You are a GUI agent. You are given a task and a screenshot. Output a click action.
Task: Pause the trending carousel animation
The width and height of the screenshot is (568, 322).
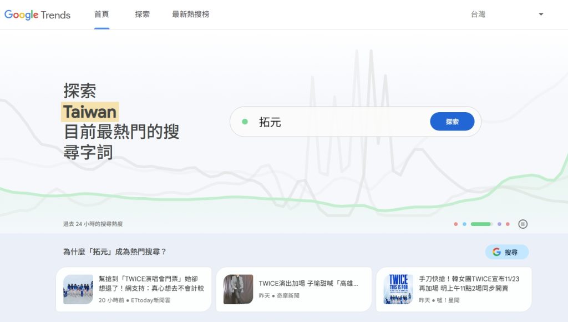click(523, 224)
